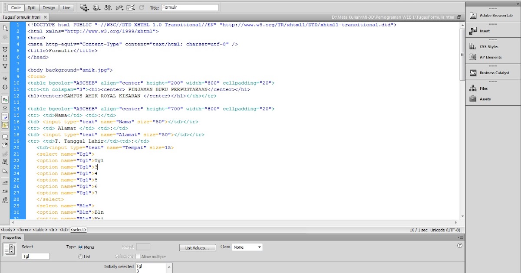Click Open Documents icon in coding toolbar
This screenshot has width=521, height=273.
(x=5, y=28)
